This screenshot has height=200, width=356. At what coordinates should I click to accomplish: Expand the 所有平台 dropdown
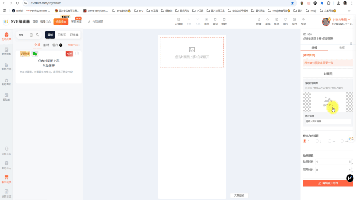pos(74,45)
